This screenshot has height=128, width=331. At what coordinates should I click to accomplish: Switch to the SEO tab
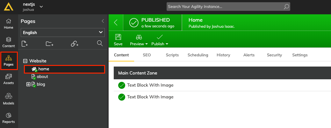147,55
